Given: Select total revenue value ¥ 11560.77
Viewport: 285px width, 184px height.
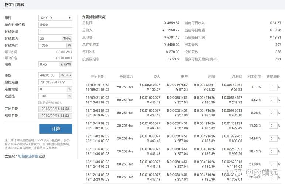Looking at the screenshot, I should click(x=171, y=30).
